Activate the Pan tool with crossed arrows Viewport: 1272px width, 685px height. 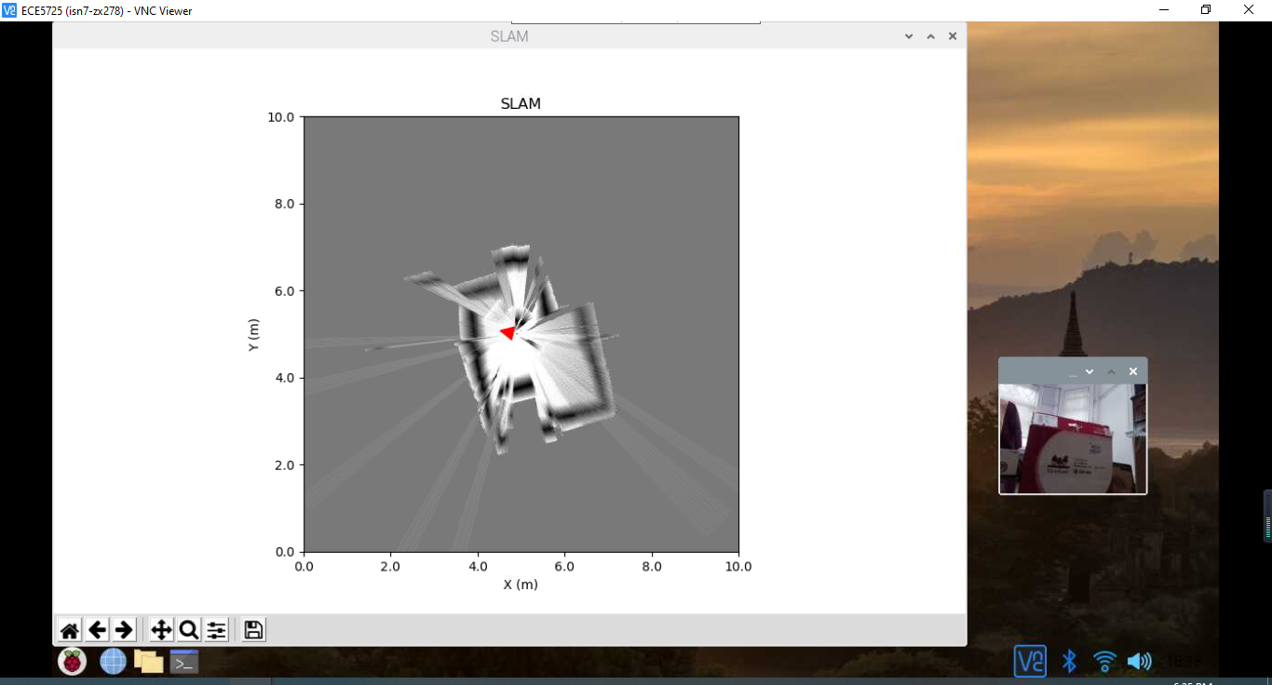click(161, 630)
